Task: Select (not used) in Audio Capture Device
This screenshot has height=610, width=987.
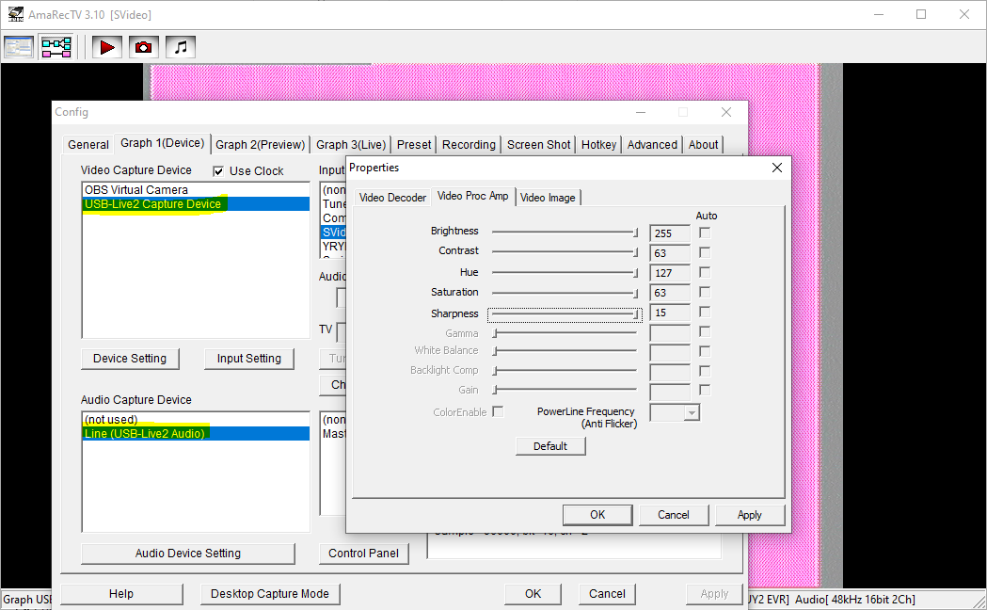Action: pyautogui.click(x=196, y=419)
